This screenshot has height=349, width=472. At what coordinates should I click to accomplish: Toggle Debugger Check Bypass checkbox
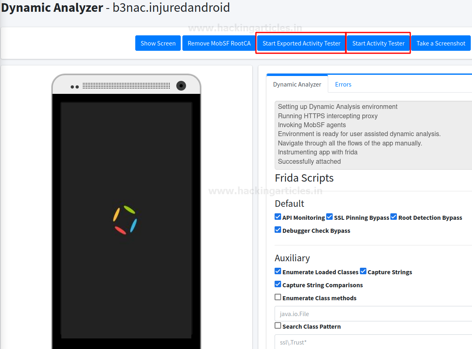pyautogui.click(x=278, y=230)
